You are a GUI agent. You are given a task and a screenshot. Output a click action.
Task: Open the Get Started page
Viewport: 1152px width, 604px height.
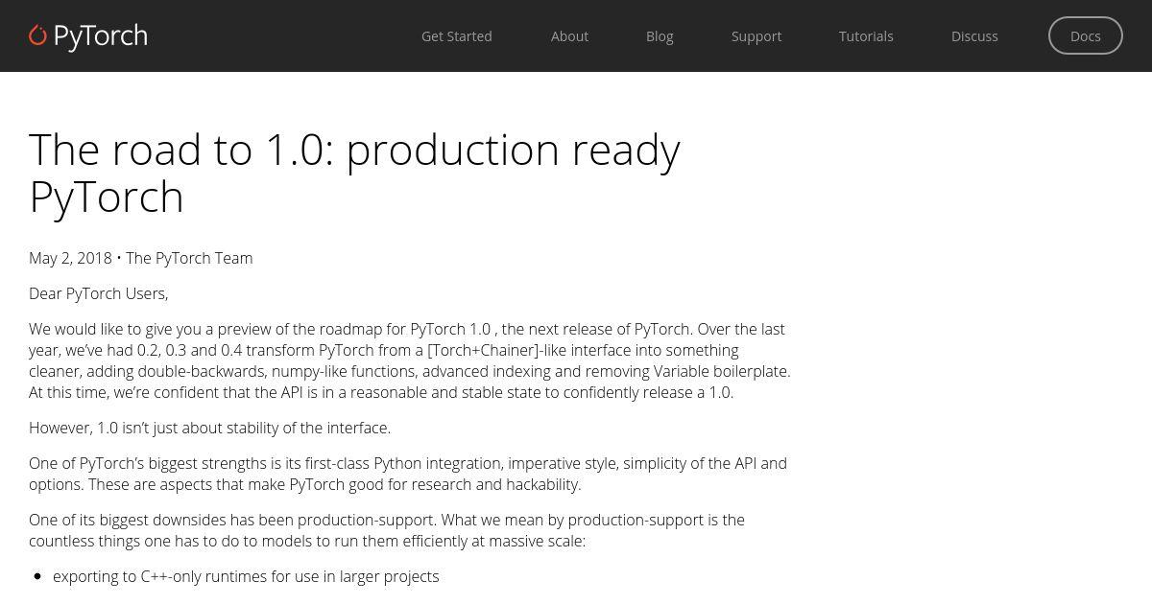457,35
